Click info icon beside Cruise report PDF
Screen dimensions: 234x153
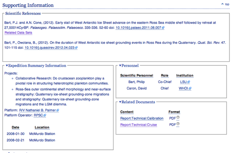click(178, 124)
